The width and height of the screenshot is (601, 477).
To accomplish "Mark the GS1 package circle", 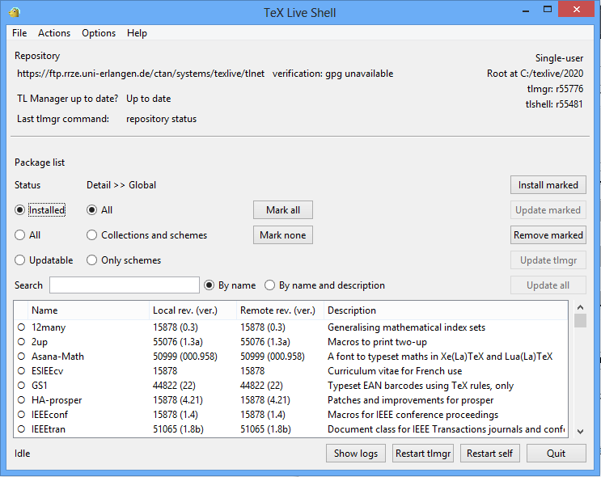I will 22,386.
